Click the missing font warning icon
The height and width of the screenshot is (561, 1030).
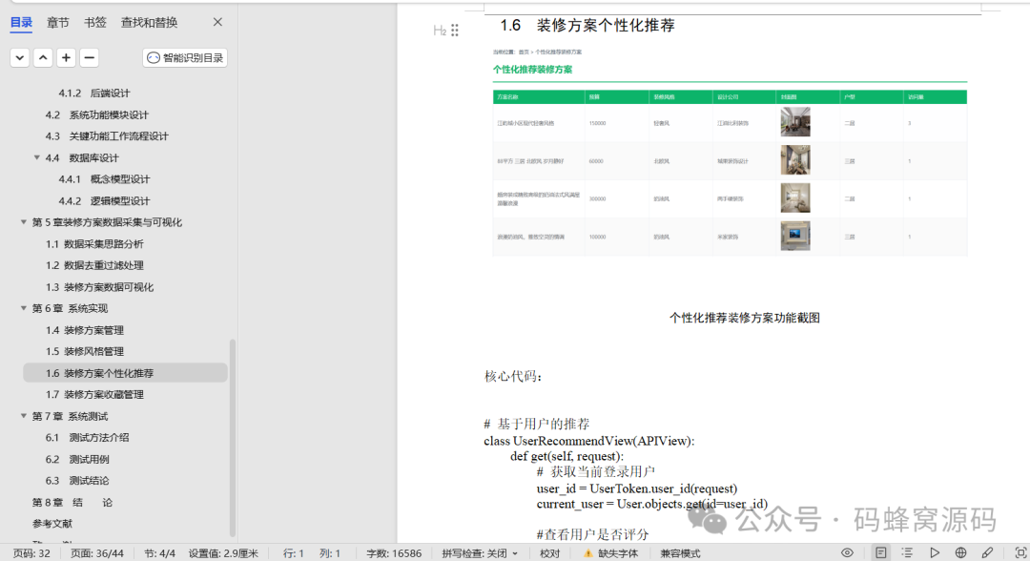[x=587, y=553]
